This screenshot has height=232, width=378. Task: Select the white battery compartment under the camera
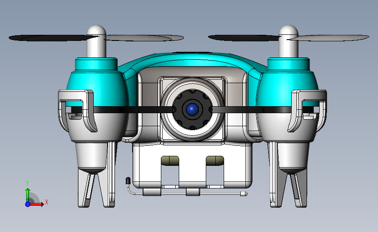tap(192, 166)
